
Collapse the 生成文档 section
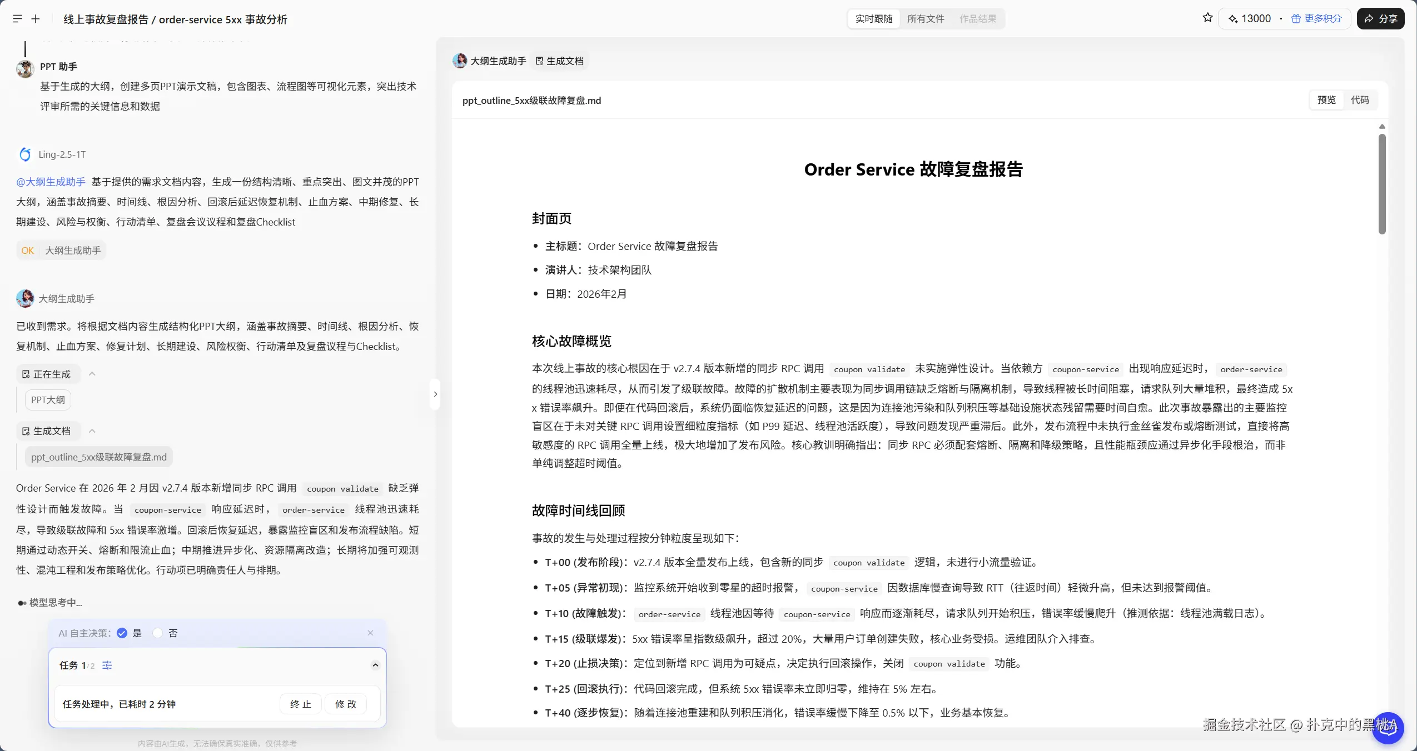pyautogui.click(x=92, y=430)
